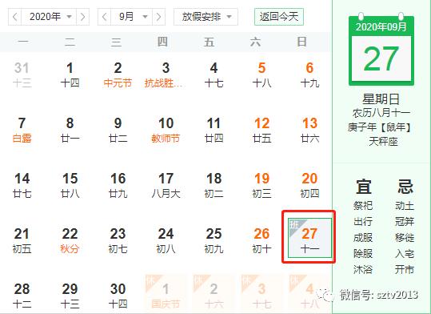Click 星期日 weekday label
Screen dimensions: 431x314
point(381,99)
